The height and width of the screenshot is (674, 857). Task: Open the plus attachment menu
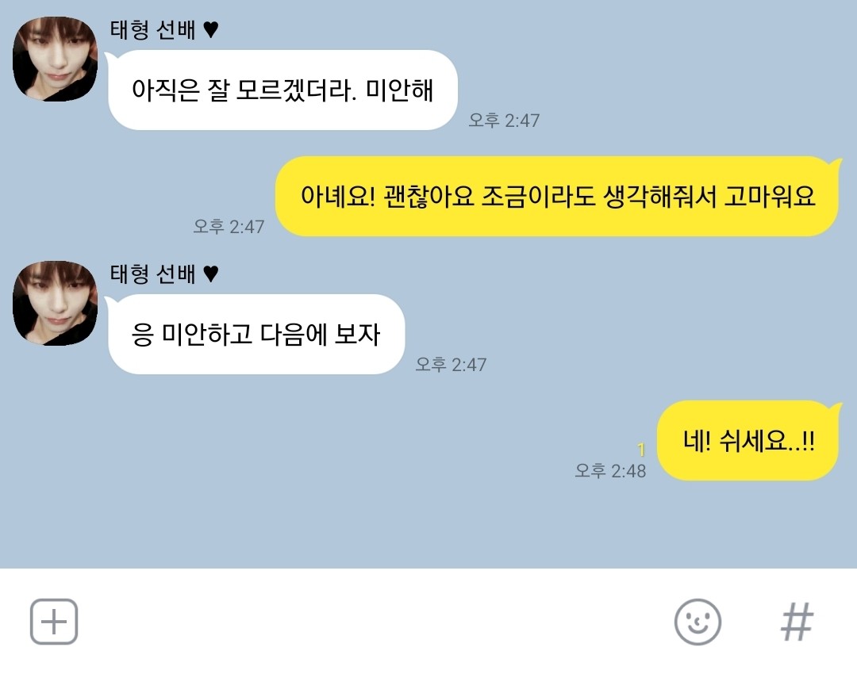coord(54,622)
